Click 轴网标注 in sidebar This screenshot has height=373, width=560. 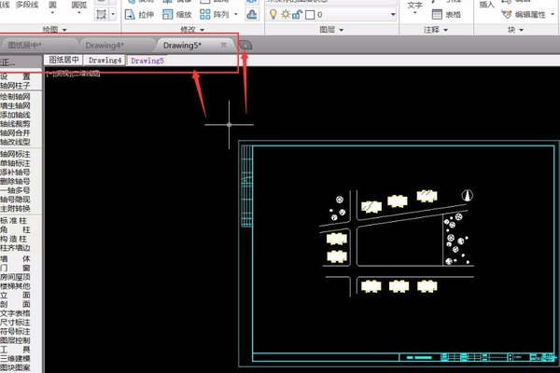(15, 154)
